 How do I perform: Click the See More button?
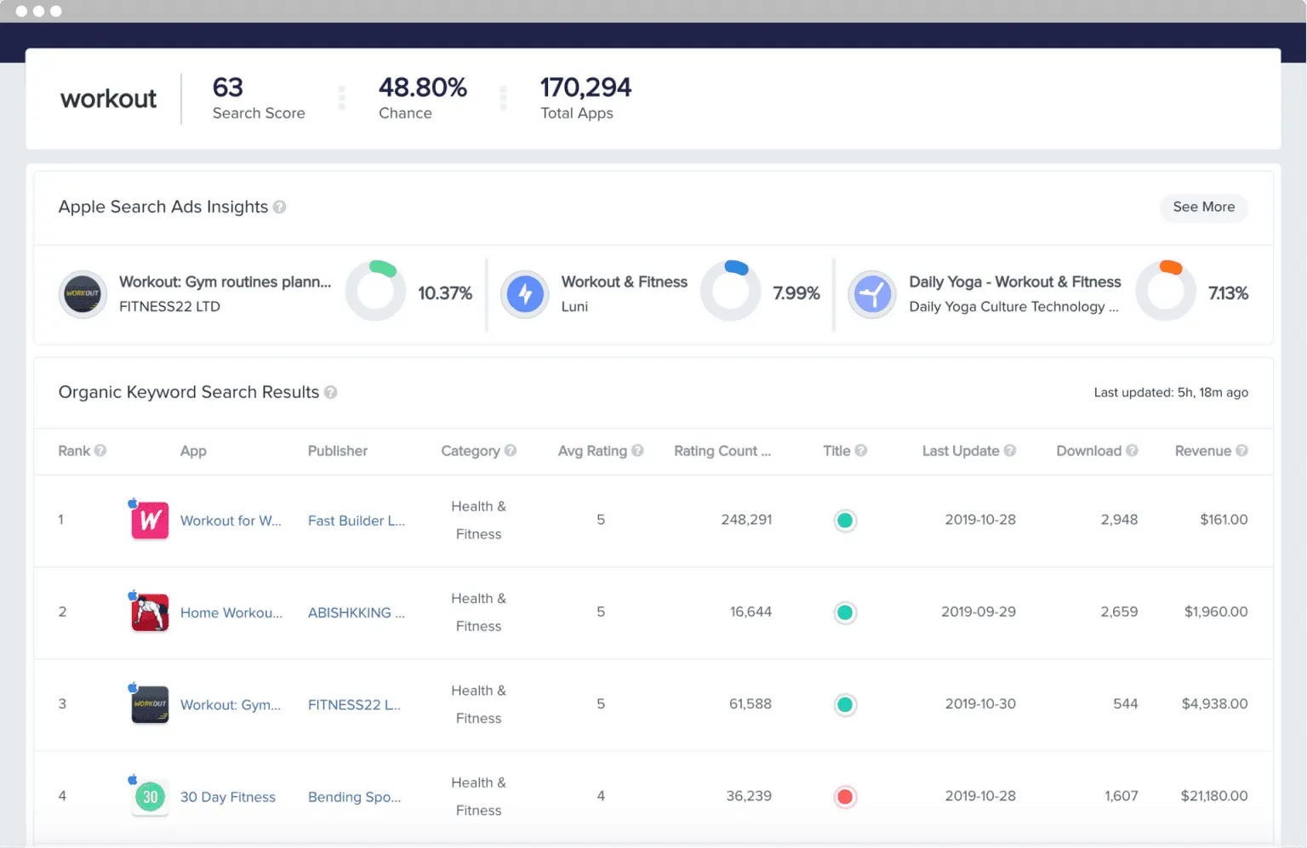click(1203, 207)
